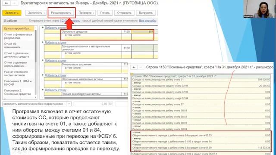Open the Все способы link

147,21
